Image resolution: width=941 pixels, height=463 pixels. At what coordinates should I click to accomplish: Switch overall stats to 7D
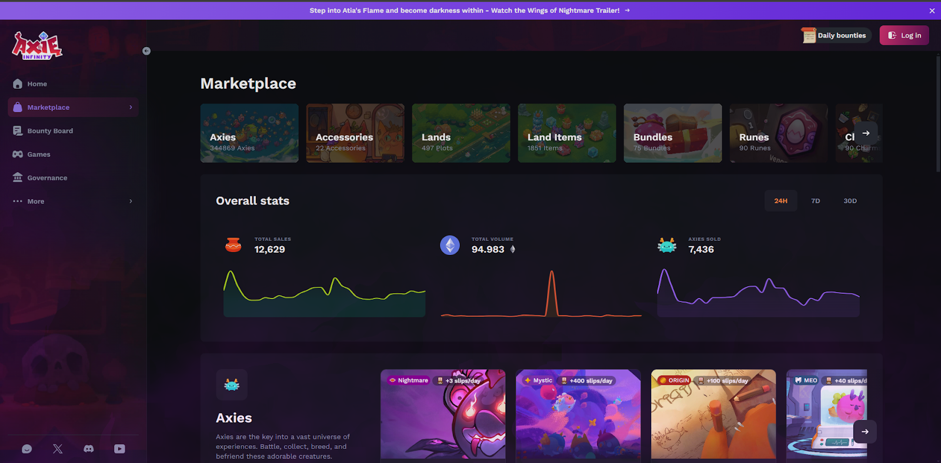[x=816, y=201]
